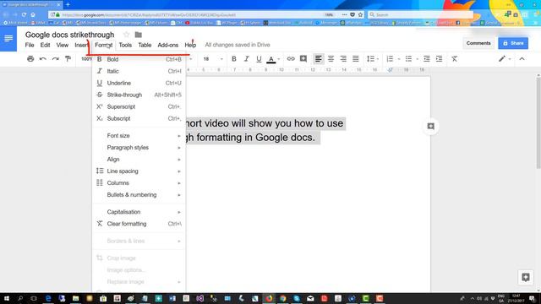Image resolution: width=541 pixels, height=304 pixels.
Task: Click the add comment bubble beside the page
Action: [430, 126]
